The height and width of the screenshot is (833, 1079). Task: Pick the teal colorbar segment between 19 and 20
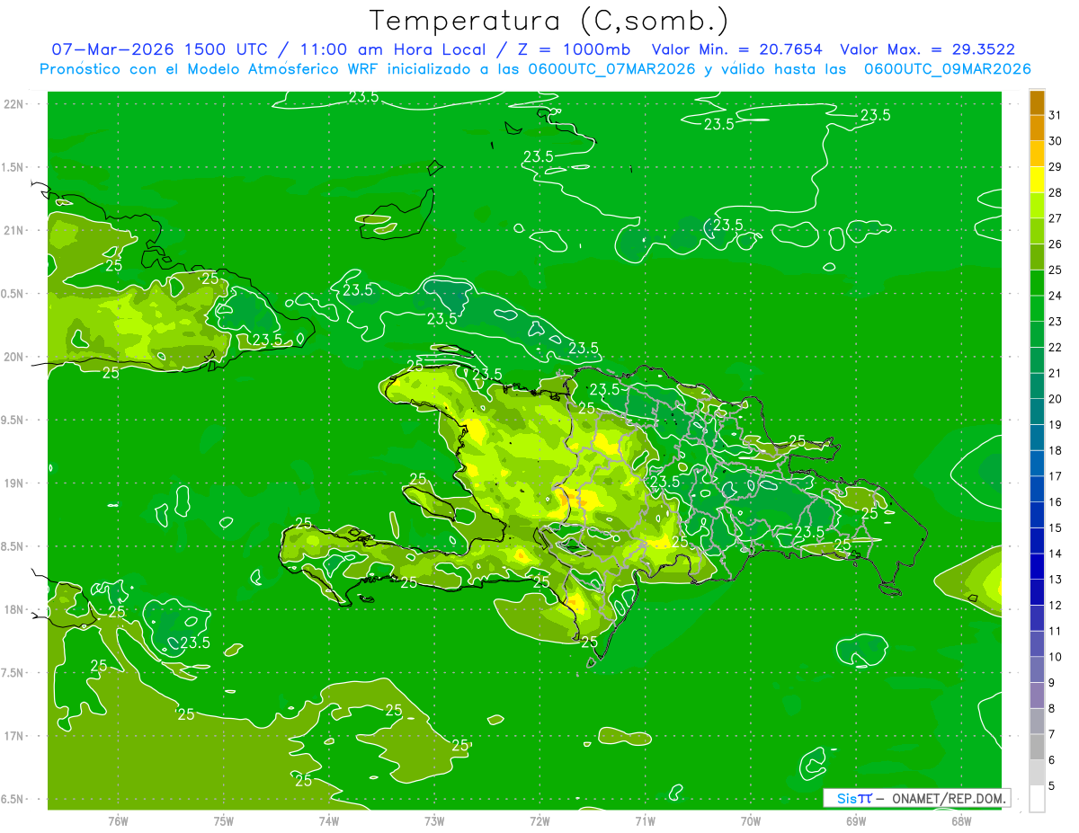[x=1037, y=412]
